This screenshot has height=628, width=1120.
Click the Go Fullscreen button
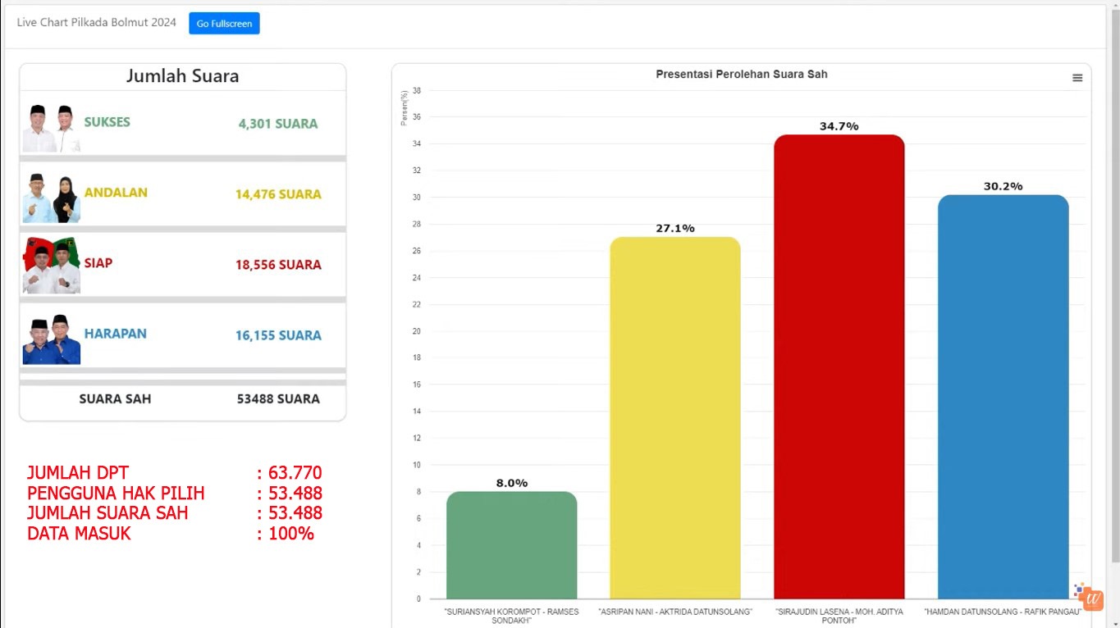point(224,24)
